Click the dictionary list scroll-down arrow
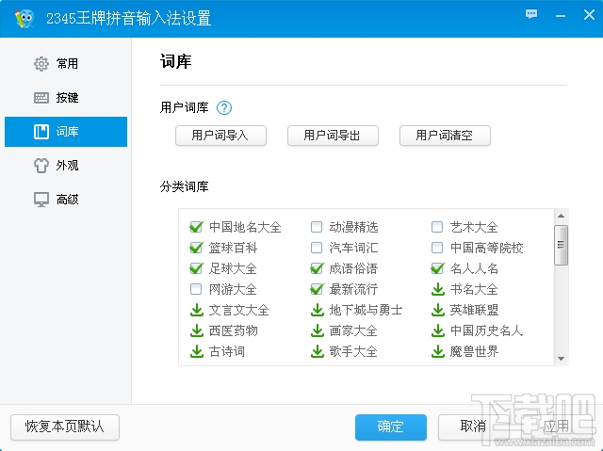The image size is (603, 451). [x=562, y=359]
